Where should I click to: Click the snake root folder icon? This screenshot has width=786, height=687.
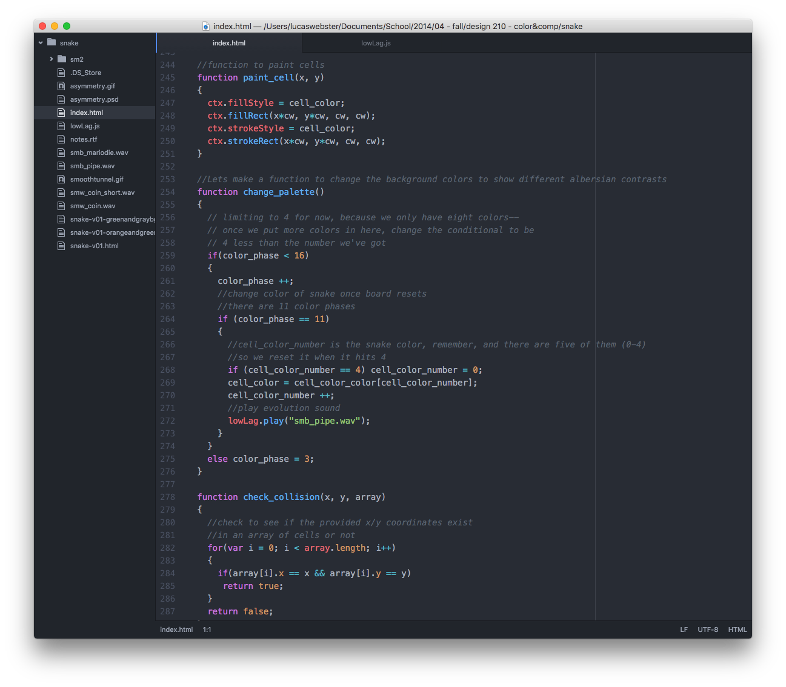pos(52,42)
